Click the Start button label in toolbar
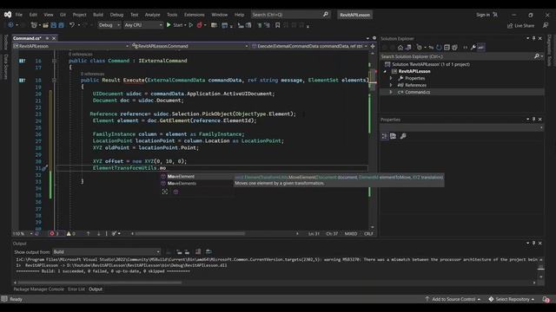Viewport: 556px width, 312px height. tap(178, 25)
